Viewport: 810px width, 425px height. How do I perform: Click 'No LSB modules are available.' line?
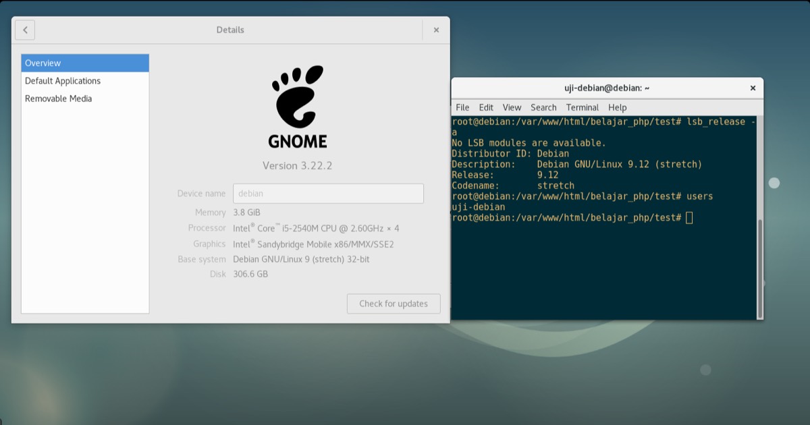[x=529, y=143]
